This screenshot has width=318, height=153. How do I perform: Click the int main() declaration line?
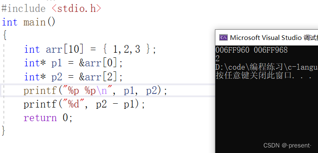tap(29, 22)
